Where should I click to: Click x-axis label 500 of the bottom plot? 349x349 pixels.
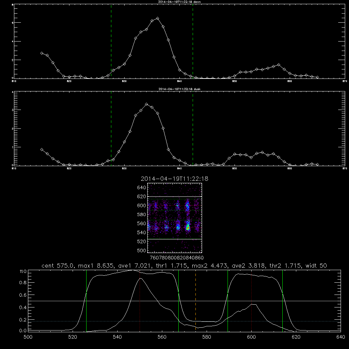point(28,337)
